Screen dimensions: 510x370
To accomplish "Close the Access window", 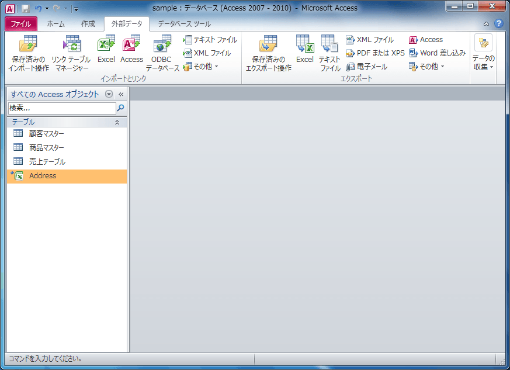I will click(x=492, y=6).
